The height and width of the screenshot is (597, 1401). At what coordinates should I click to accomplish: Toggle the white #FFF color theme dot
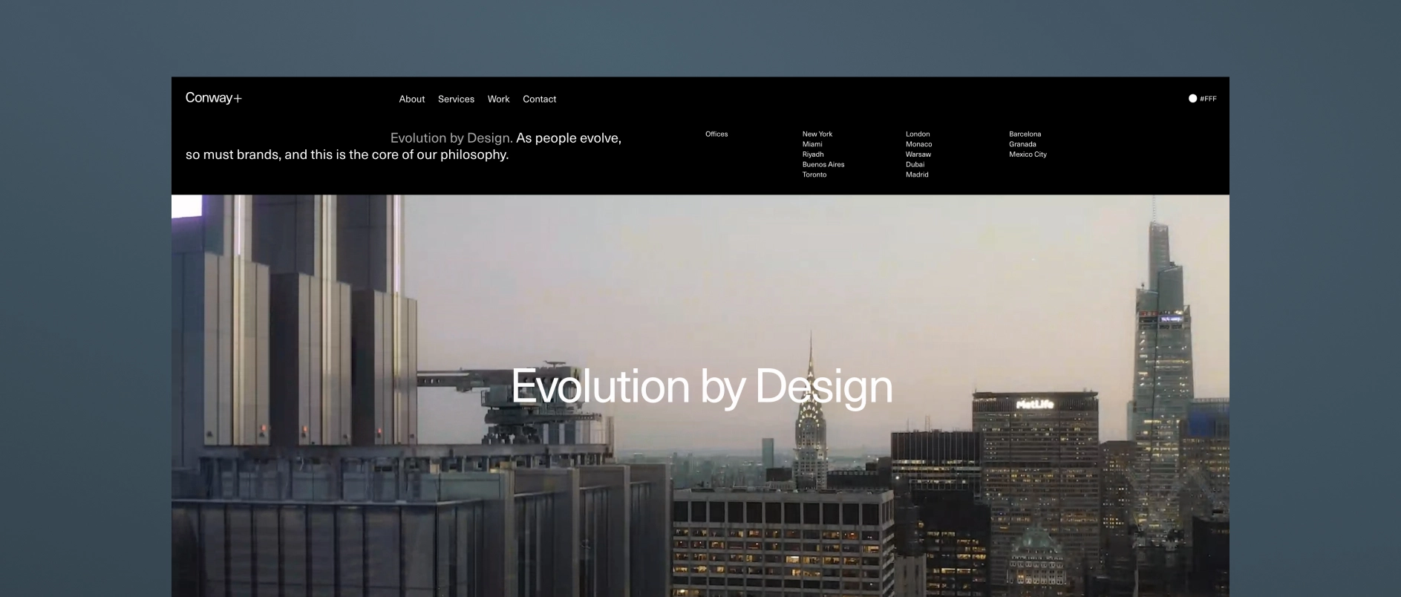[x=1192, y=98]
